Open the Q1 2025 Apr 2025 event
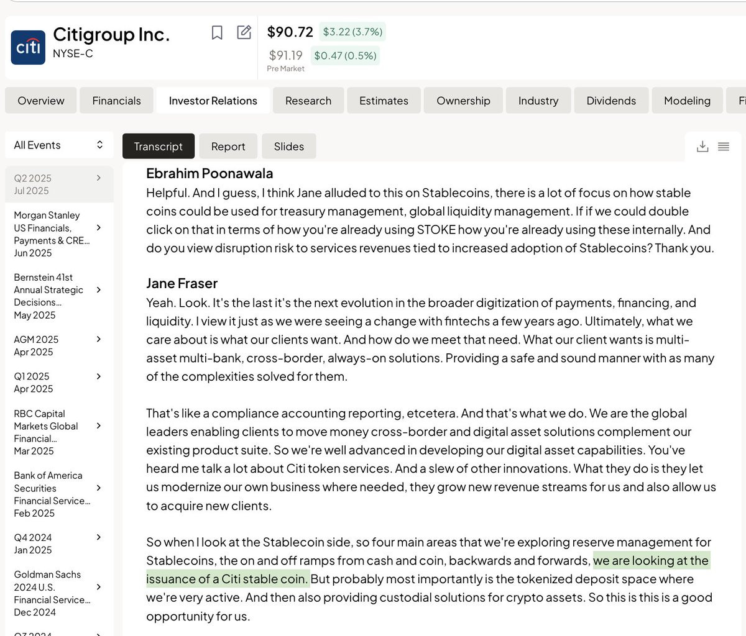The height and width of the screenshot is (636, 746). pyautogui.click(x=59, y=383)
